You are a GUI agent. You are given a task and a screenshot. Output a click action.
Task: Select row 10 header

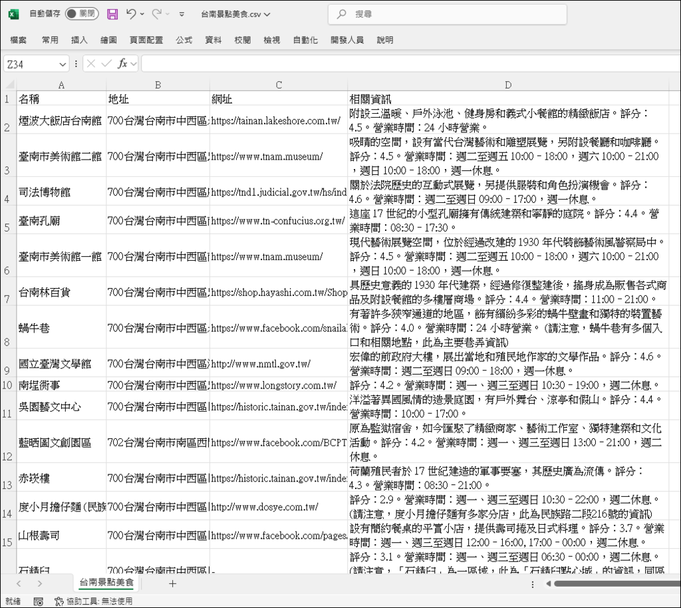click(x=7, y=384)
